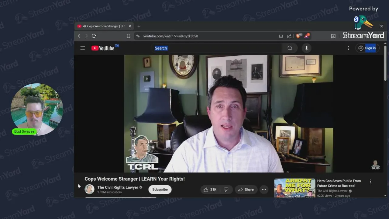This screenshot has height=219, width=389.
Task: Click '1.32M subscribers' text
Action: coord(109,192)
